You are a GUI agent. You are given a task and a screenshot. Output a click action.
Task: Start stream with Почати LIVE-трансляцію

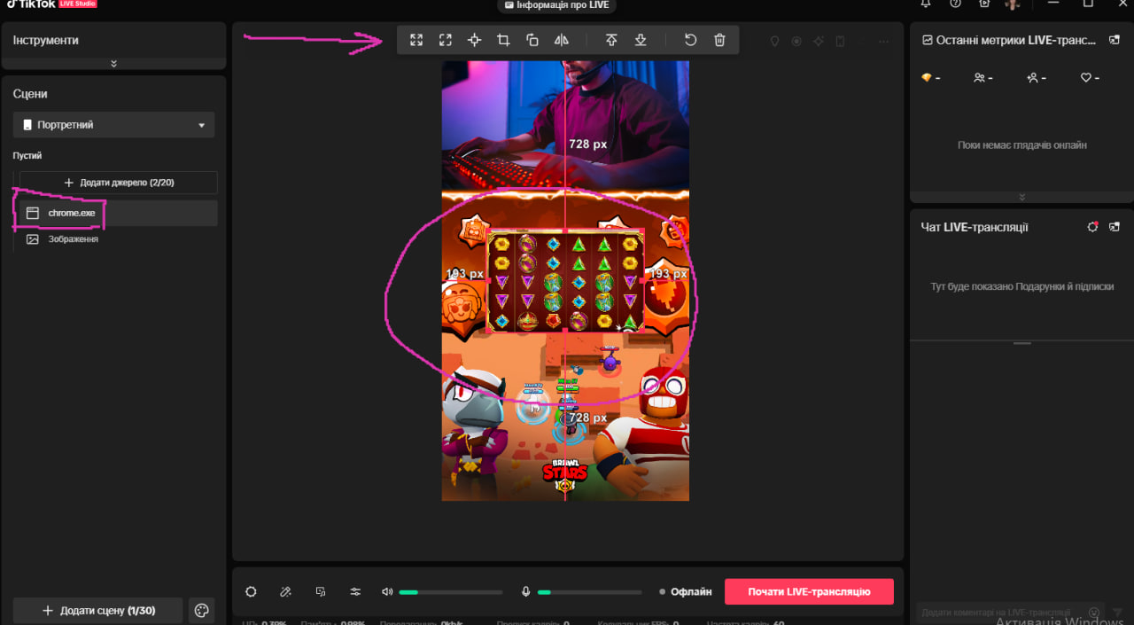click(x=809, y=591)
